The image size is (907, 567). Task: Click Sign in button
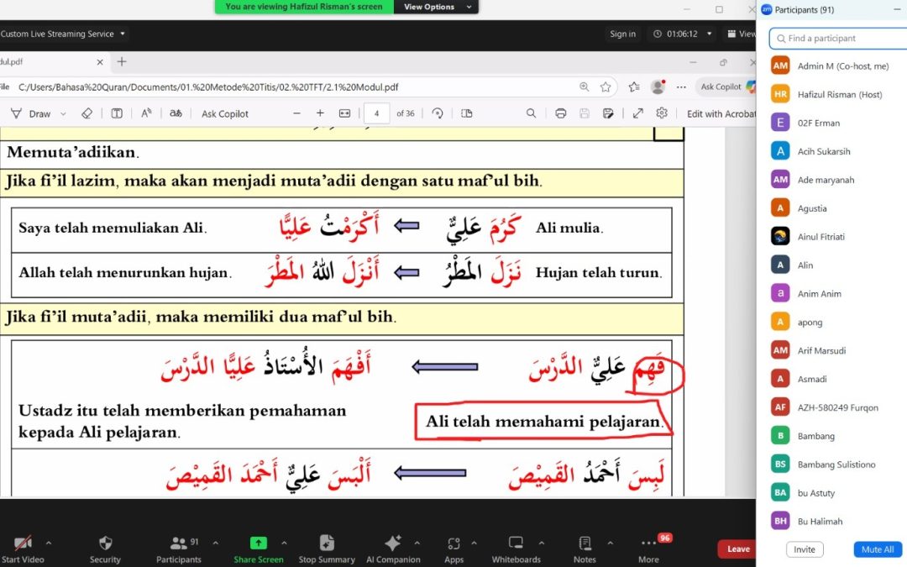622,34
